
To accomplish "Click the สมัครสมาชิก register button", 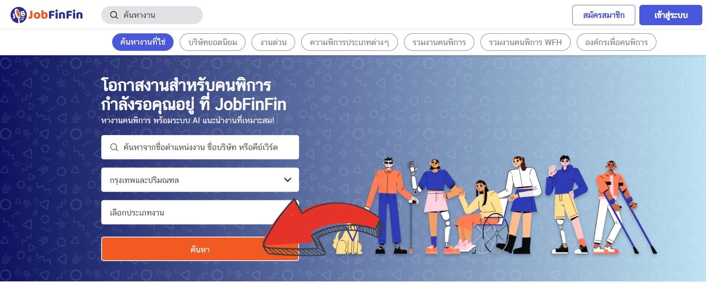I will (x=604, y=15).
